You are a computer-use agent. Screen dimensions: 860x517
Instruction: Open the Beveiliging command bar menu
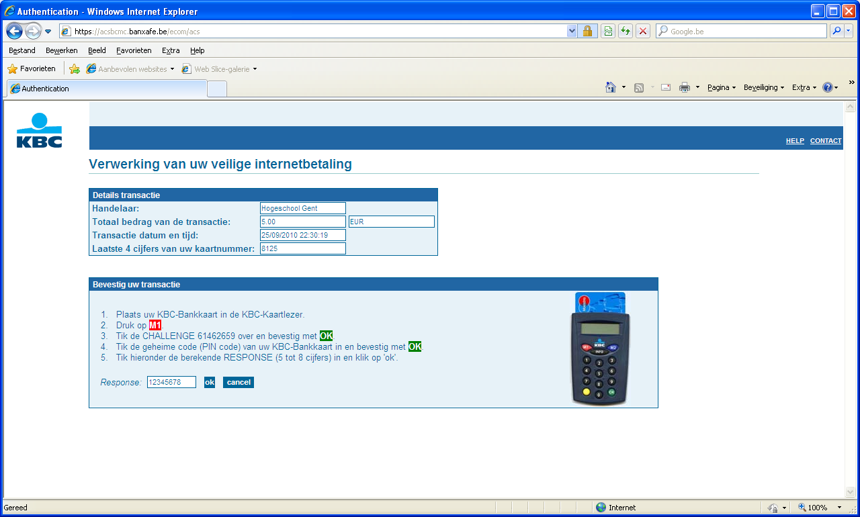coord(764,87)
